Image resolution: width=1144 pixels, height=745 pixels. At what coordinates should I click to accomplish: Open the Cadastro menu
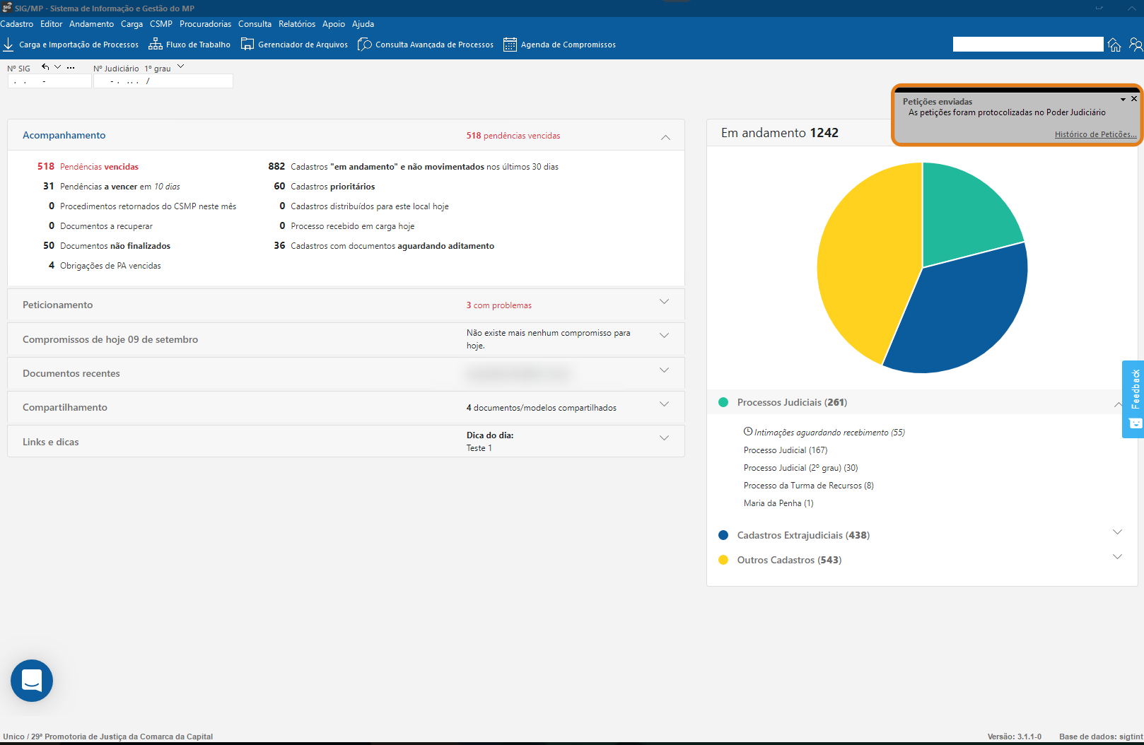(x=17, y=24)
